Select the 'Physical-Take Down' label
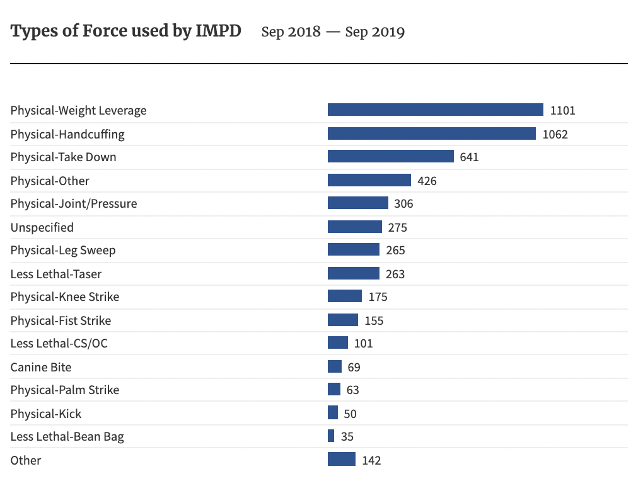This screenshot has width=643, height=486. point(64,157)
